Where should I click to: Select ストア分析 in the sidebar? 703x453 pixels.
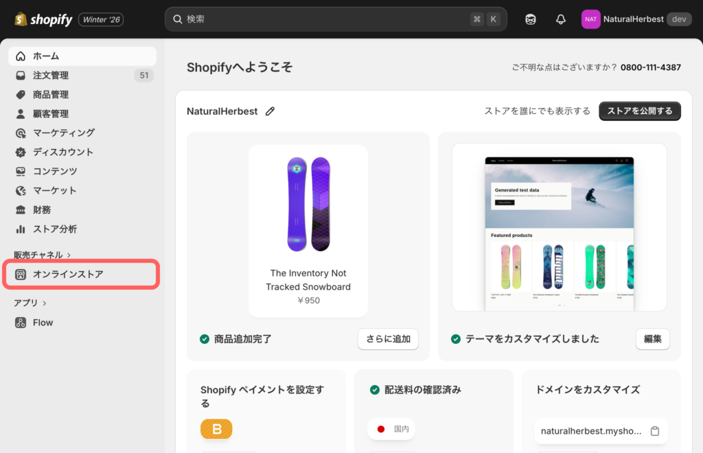pyautogui.click(x=55, y=229)
